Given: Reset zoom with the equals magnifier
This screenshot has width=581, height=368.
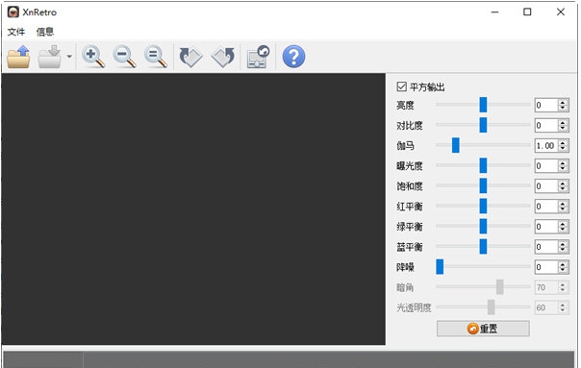Looking at the screenshot, I should [x=156, y=57].
